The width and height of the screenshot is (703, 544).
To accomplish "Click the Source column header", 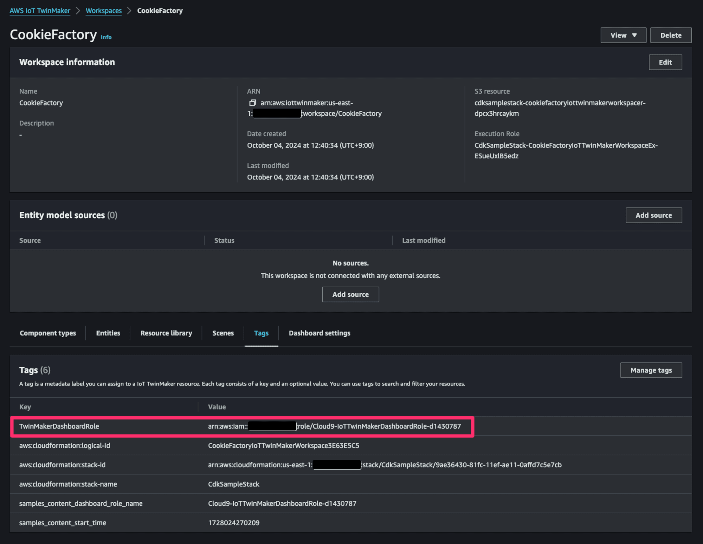I will [x=30, y=241].
